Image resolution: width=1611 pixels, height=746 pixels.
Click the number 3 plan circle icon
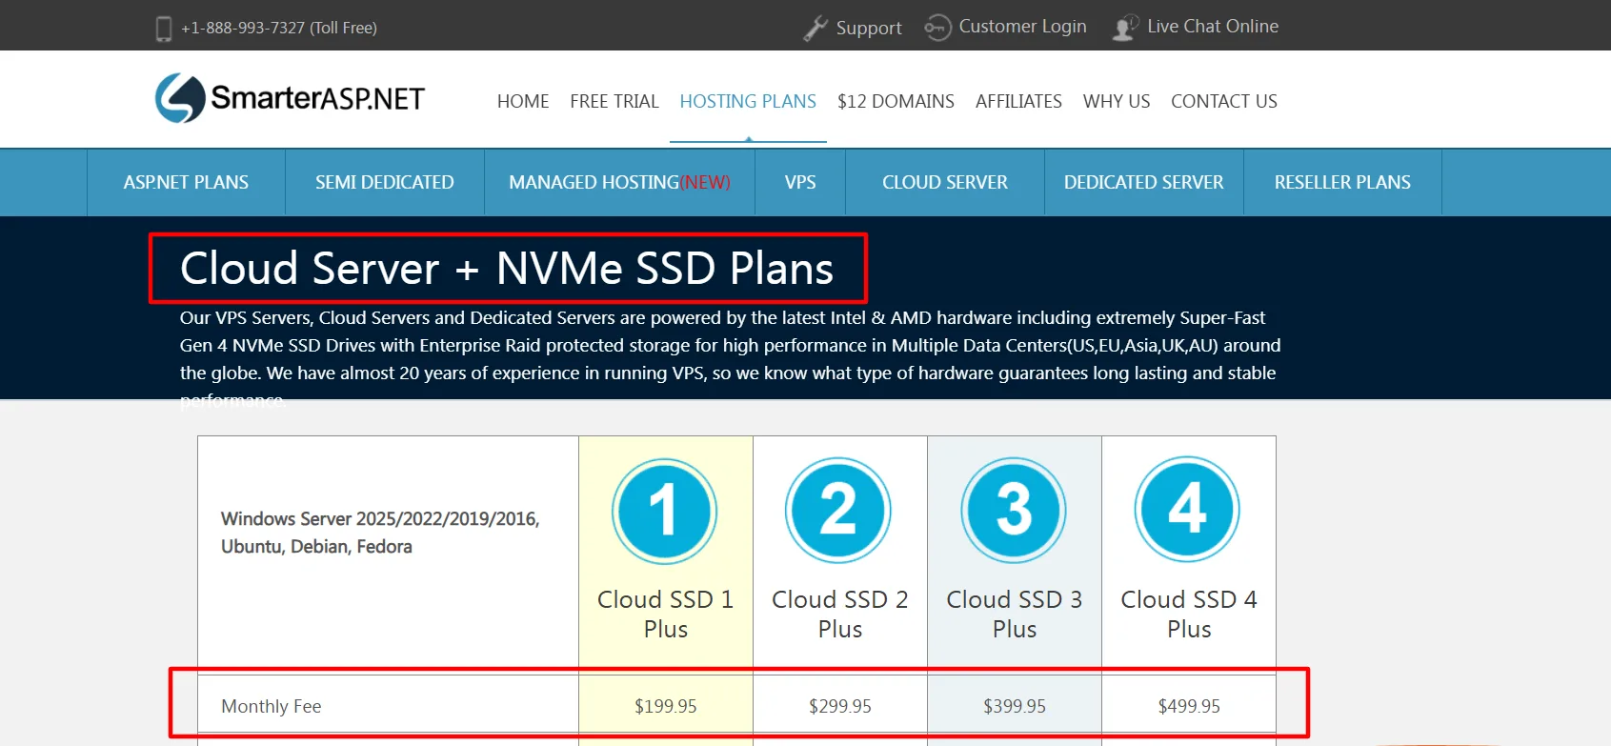tap(1014, 511)
